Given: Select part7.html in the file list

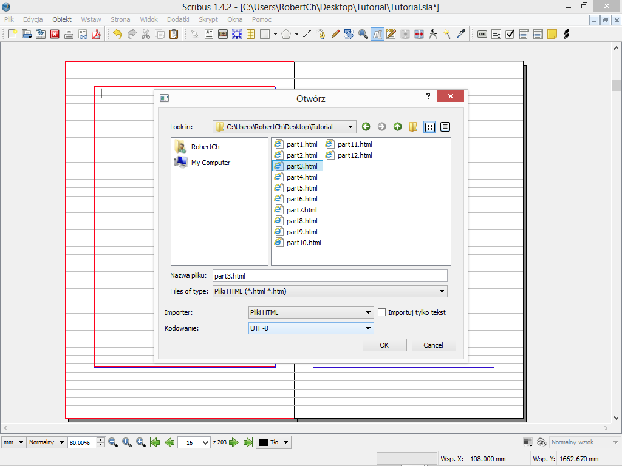Looking at the screenshot, I should [301, 210].
